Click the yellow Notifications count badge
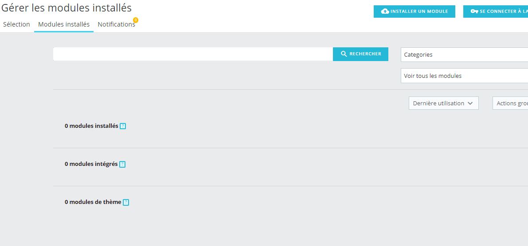528x246 pixels. (x=135, y=20)
